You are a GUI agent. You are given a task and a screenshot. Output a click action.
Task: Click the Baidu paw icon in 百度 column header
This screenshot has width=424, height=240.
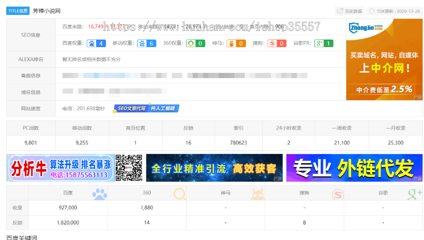(99, 194)
